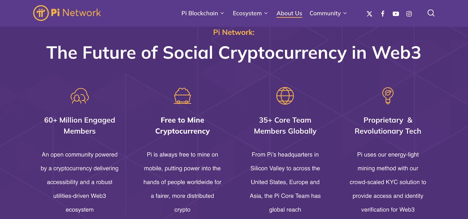468x219 pixels.
Task: Open Pi Network's X profile
Action: pyautogui.click(x=369, y=14)
